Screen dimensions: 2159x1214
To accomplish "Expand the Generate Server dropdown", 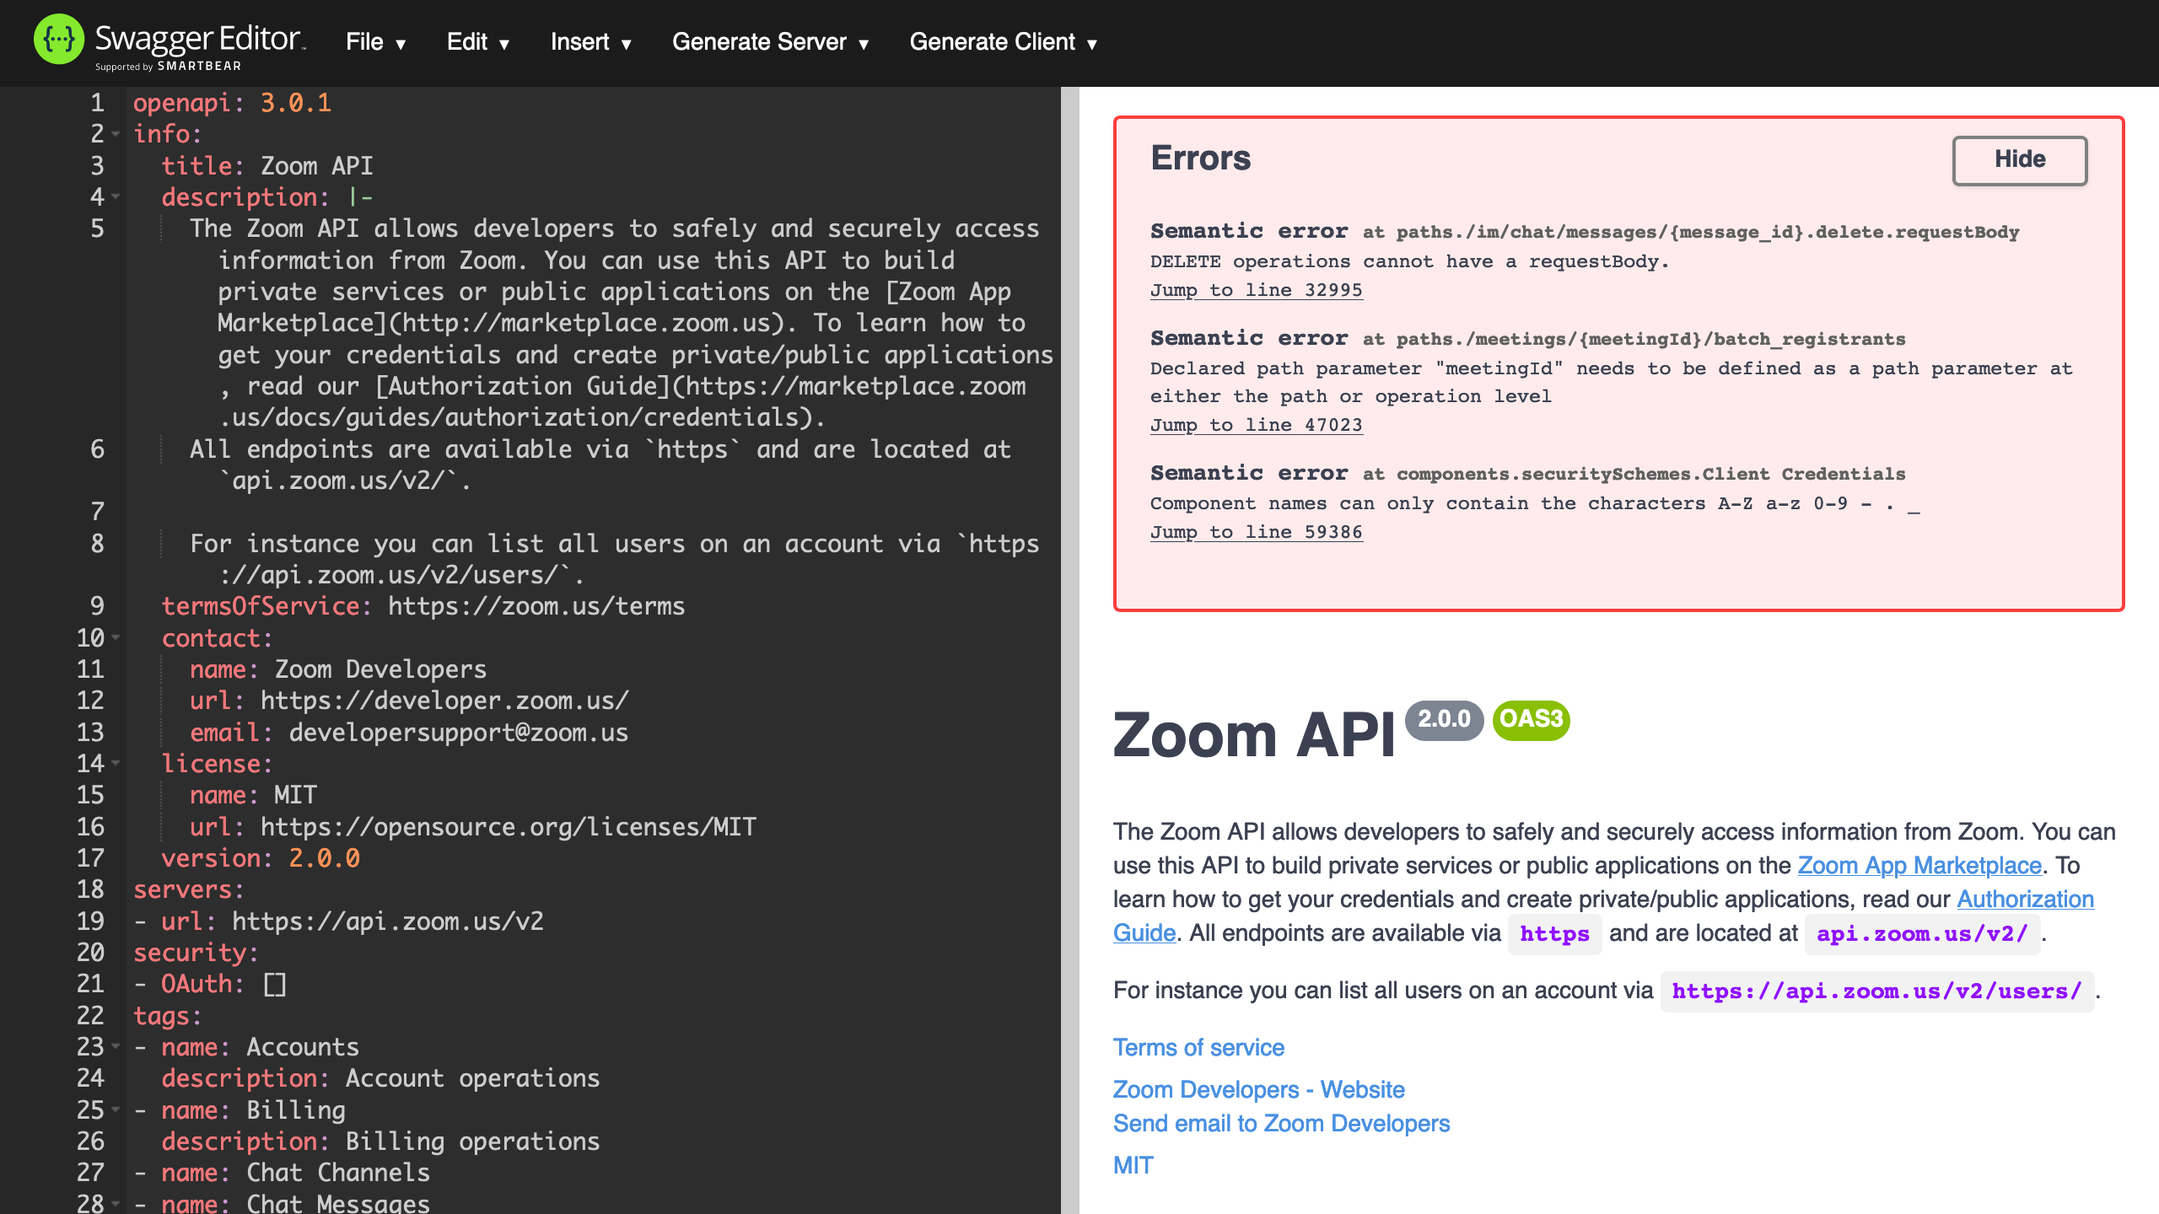I will [770, 42].
